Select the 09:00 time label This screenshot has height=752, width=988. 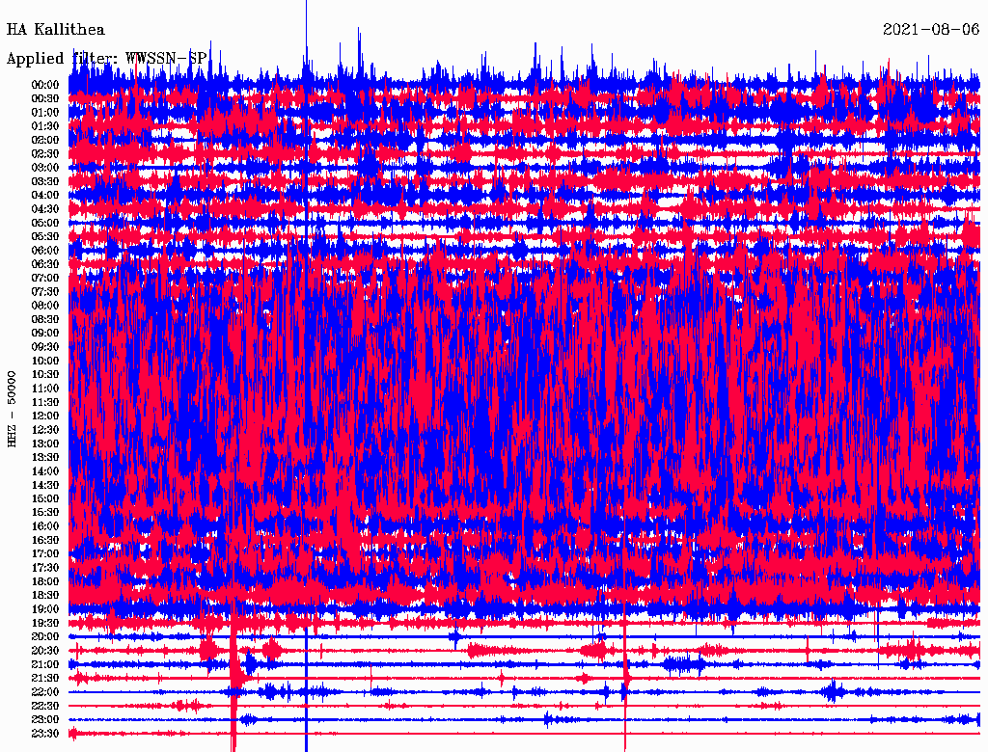(44, 334)
